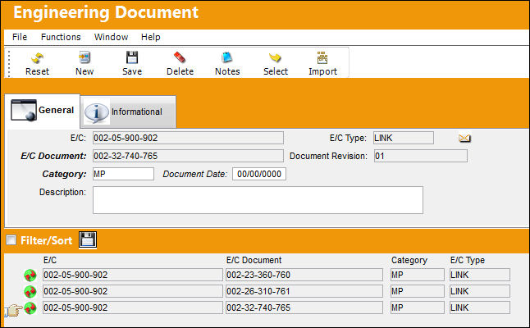The width and height of the screenshot is (530, 328).
Task: Click the green row icon for document 002-26-310-761
Action: (30, 292)
